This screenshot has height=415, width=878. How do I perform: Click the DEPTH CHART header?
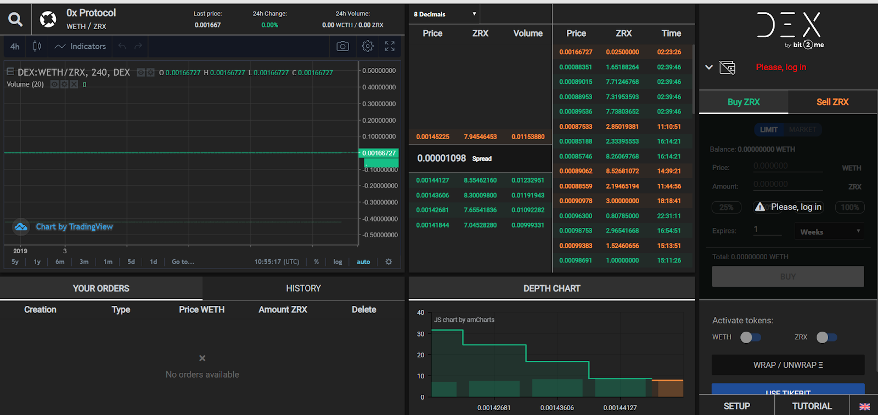[x=551, y=288]
